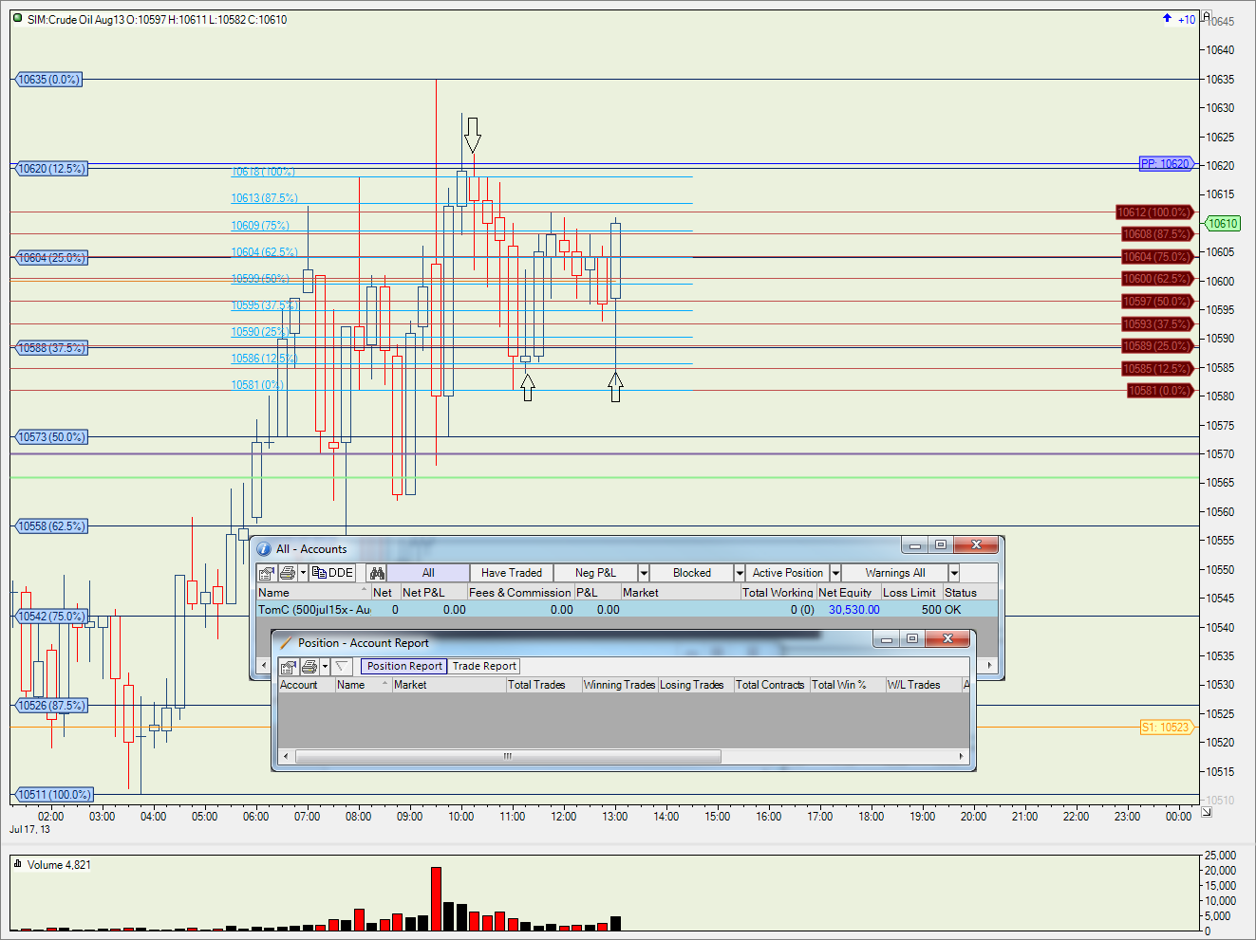
Task: Open properties icon in All - Accounts toolbar
Action: (267, 573)
